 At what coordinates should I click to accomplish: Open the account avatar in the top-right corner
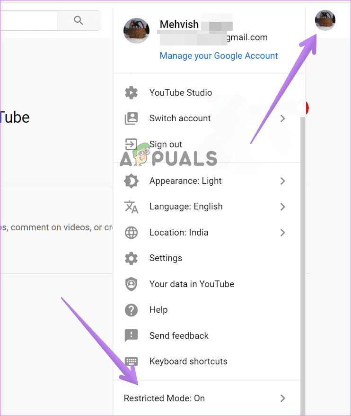(x=325, y=20)
